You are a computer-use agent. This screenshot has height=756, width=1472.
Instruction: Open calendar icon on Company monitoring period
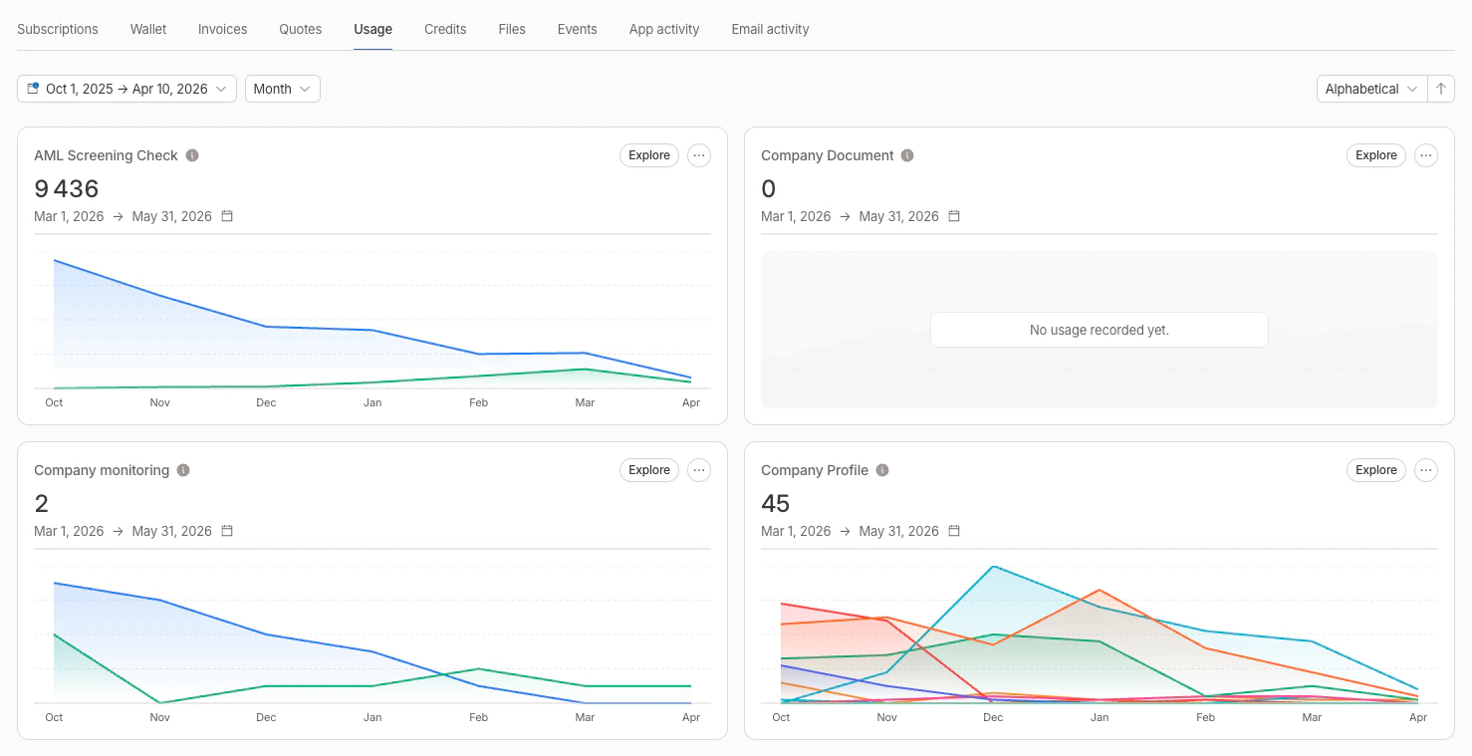(227, 531)
